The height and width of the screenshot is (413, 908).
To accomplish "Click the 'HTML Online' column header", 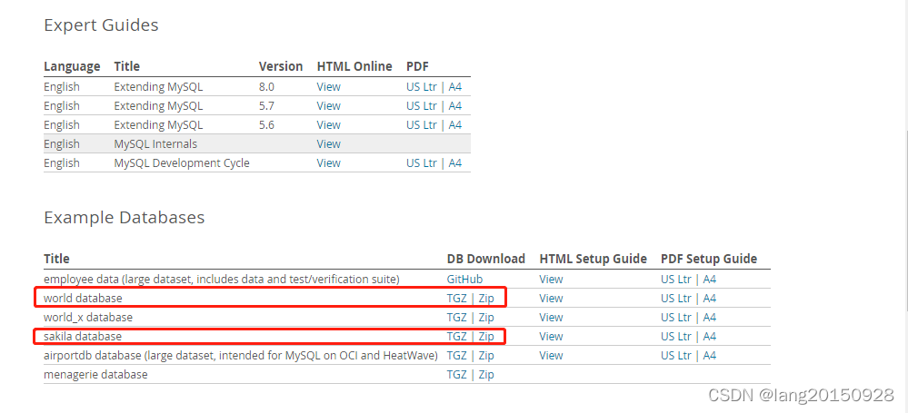I will 354,67.
